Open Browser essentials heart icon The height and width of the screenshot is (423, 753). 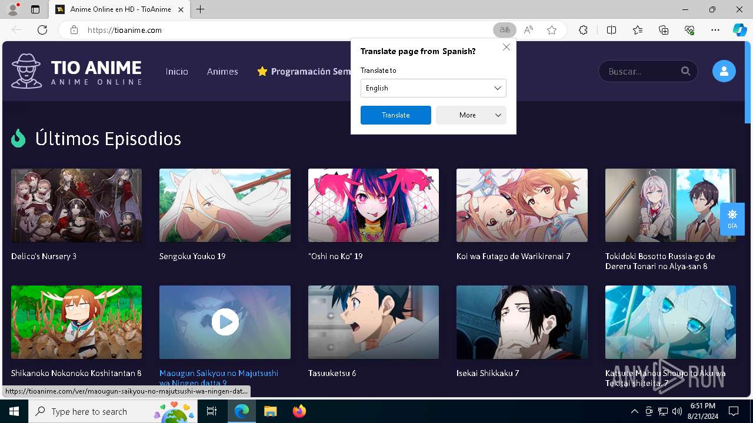(689, 30)
